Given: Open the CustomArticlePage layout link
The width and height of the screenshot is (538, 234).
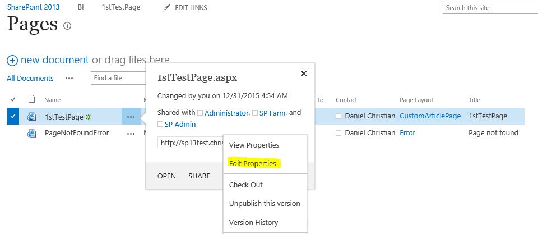Looking at the screenshot, I should (430, 116).
